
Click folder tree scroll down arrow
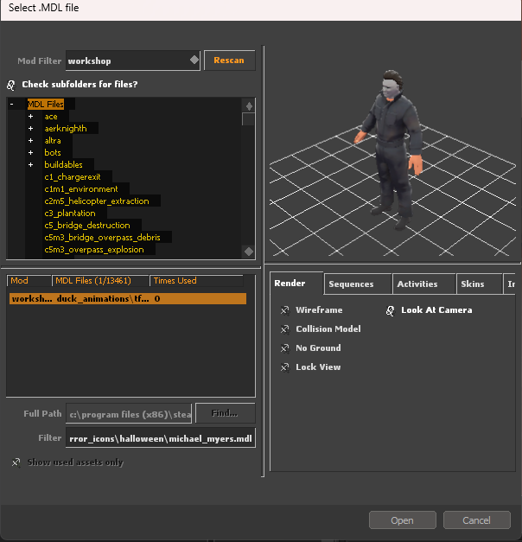pyautogui.click(x=249, y=252)
